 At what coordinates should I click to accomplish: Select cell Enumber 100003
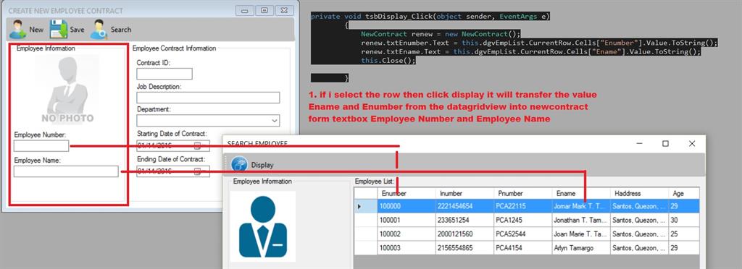(407, 248)
